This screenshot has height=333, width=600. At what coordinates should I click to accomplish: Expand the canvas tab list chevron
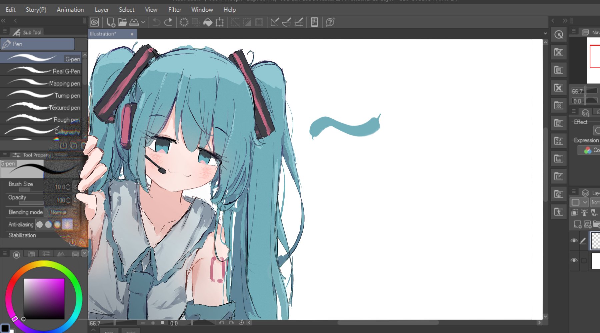(545, 33)
